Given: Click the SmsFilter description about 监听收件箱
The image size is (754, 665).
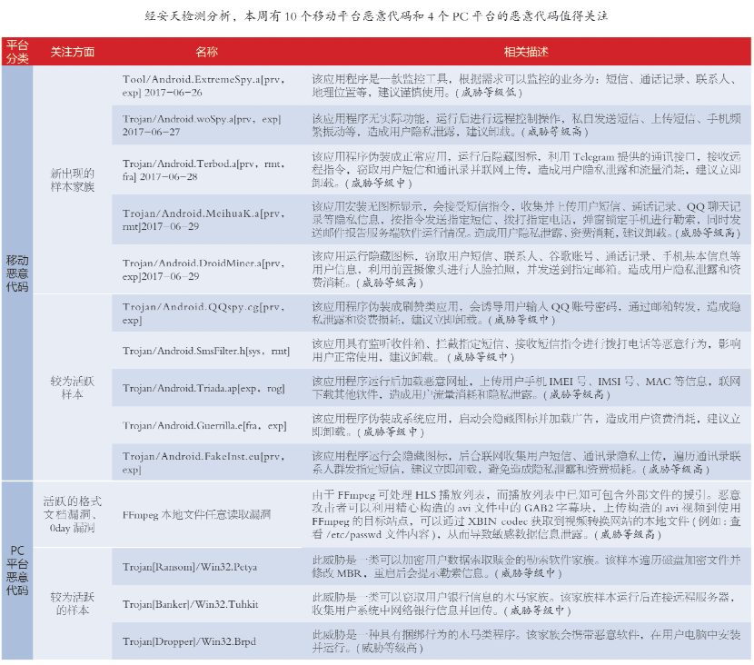Looking at the screenshot, I should [526, 351].
